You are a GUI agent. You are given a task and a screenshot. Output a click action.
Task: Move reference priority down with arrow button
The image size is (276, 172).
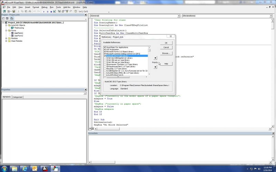point(155,67)
